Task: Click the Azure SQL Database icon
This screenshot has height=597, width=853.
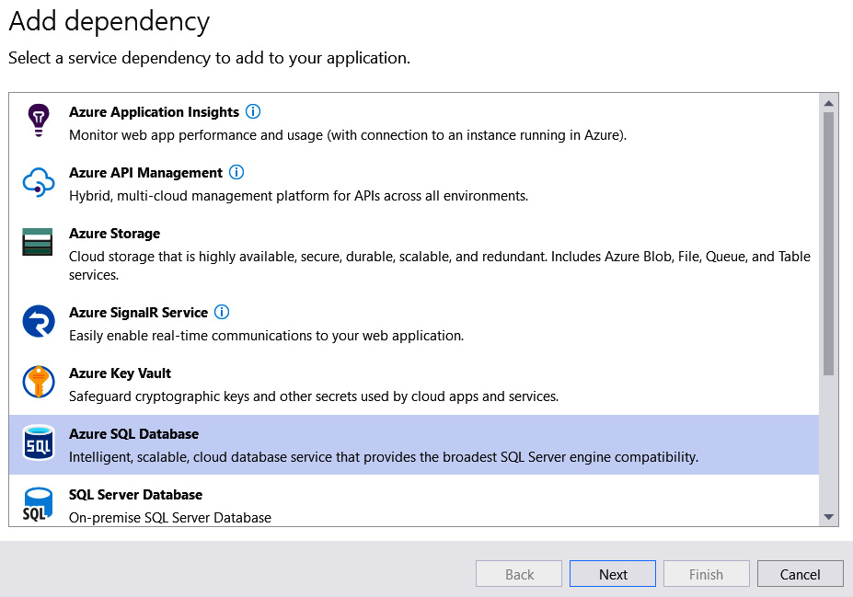Action: click(x=38, y=442)
